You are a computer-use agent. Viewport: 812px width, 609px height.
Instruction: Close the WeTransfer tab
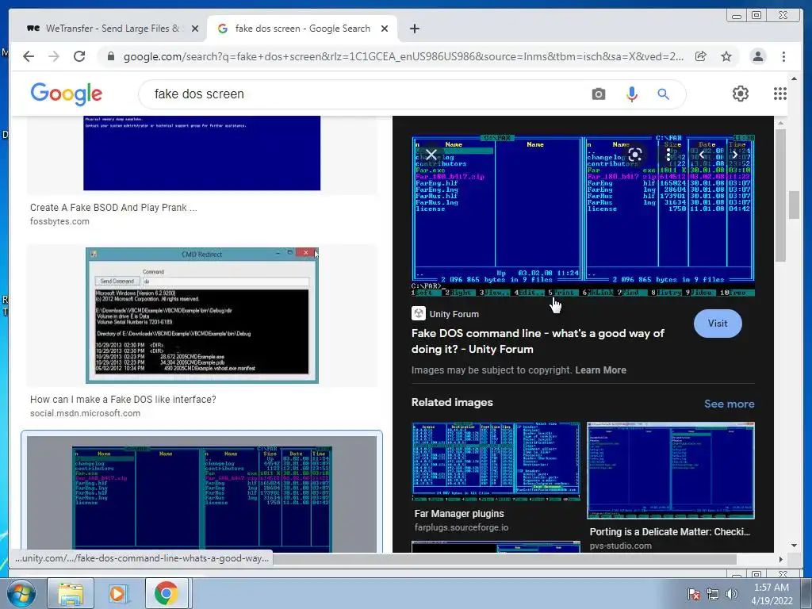(x=195, y=29)
